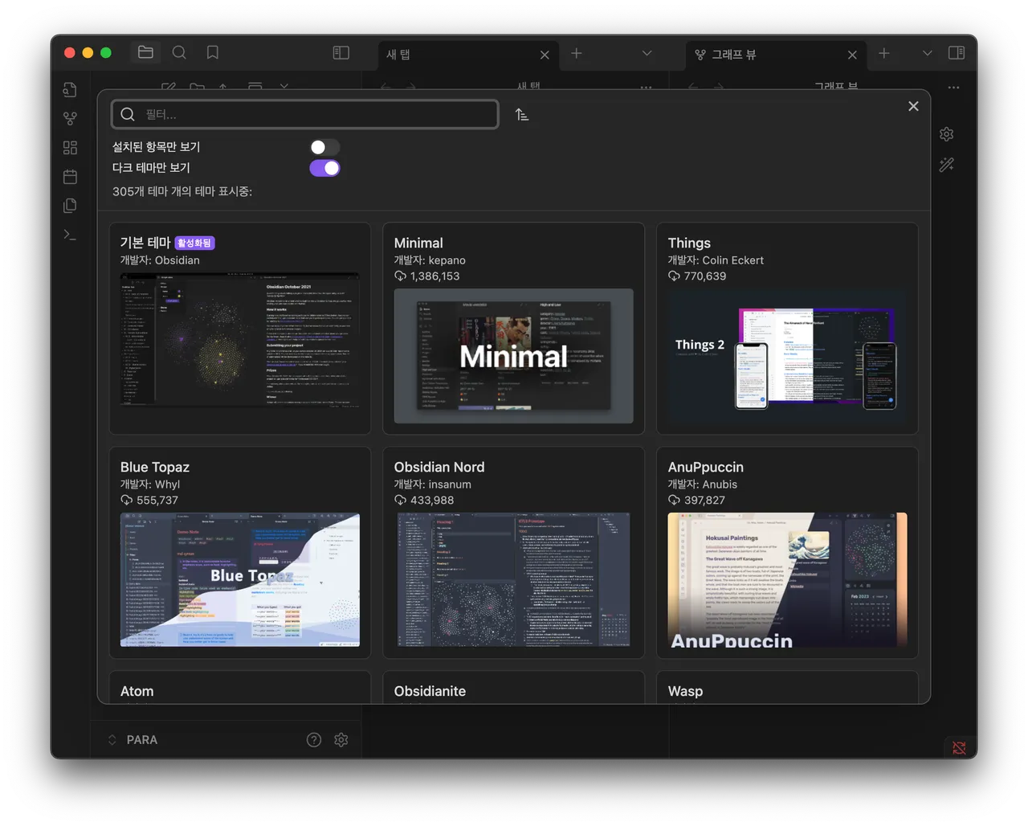Open the Blue Topaz theme preview

tap(240, 580)
